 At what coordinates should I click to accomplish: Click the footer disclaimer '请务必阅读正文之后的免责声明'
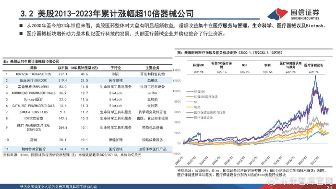coord(58,187)
